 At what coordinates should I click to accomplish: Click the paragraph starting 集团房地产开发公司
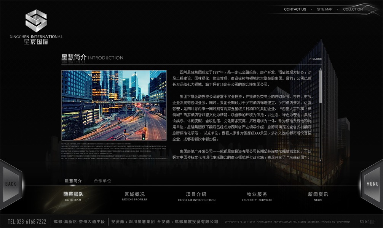coord(242,154)
